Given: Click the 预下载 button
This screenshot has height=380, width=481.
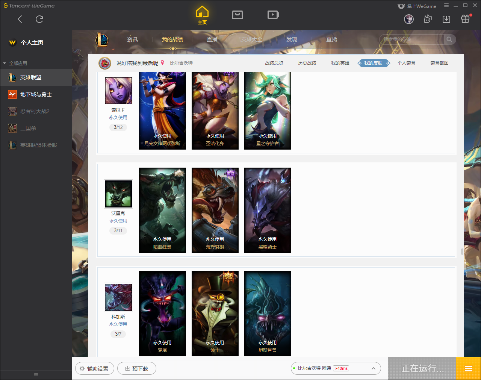Looking at the screenshot, I should coord(137,368).
